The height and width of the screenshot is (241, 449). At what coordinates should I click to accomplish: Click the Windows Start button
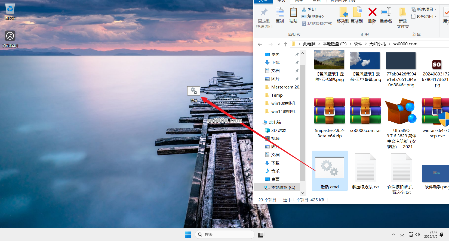188,235
